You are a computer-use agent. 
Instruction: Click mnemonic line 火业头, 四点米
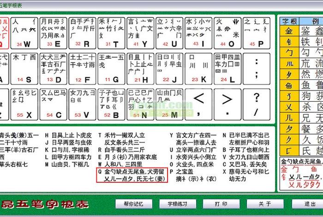195,164
